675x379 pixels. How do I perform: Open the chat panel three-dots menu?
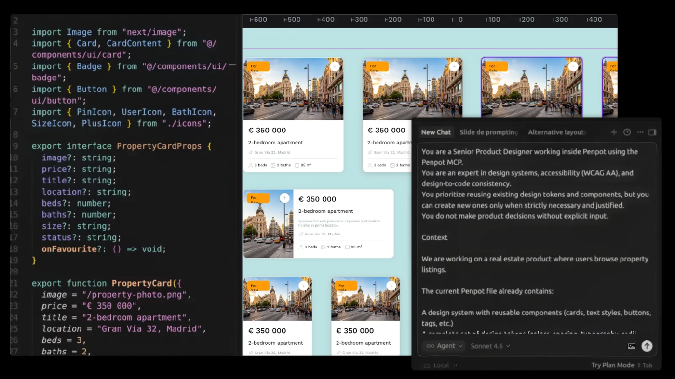click(x=640, y=132)
